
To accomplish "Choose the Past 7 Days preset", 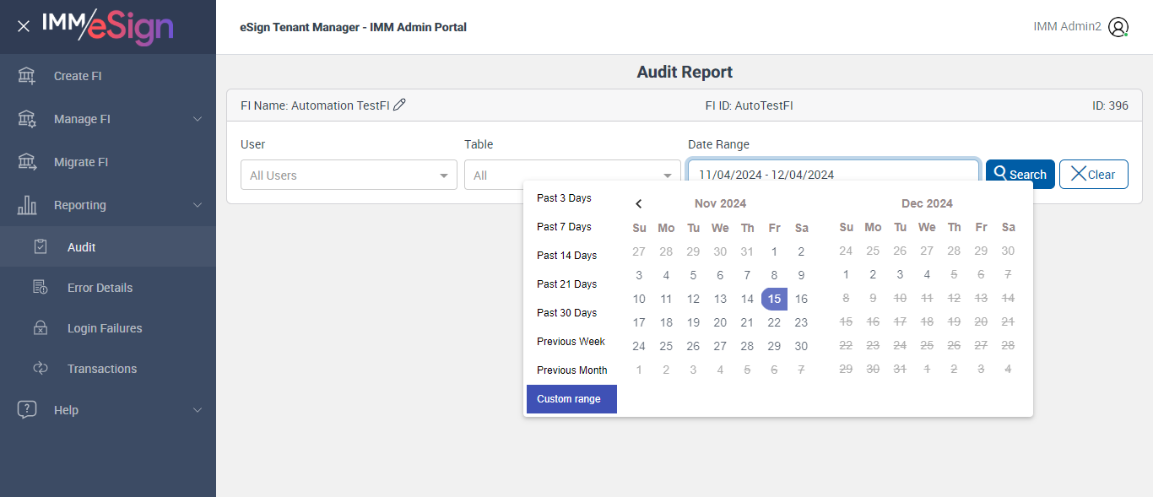I will pyautogui.click(x=564, y=227).
